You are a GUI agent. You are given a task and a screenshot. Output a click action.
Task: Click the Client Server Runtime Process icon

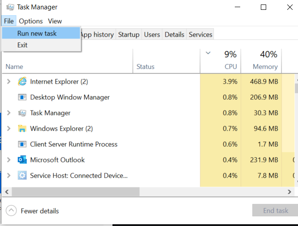click(x=22, y=145)
